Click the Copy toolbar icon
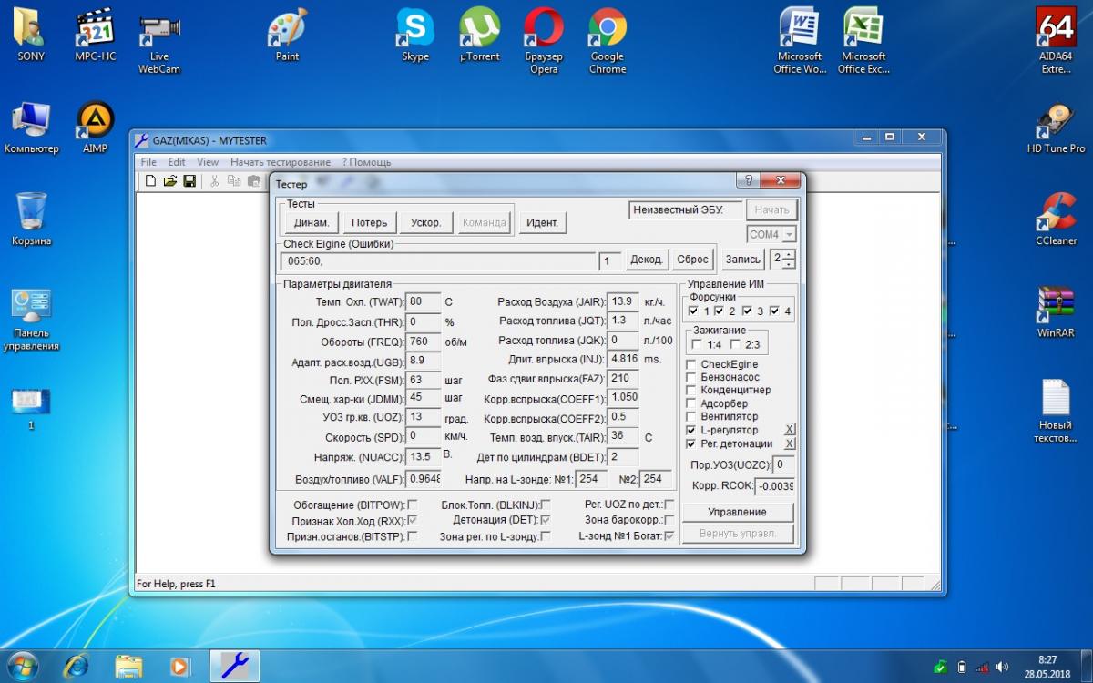 tap(234, 181)
